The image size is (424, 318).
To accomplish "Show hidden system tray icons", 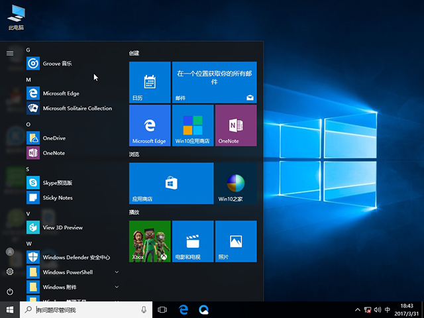I will [358, 309].
